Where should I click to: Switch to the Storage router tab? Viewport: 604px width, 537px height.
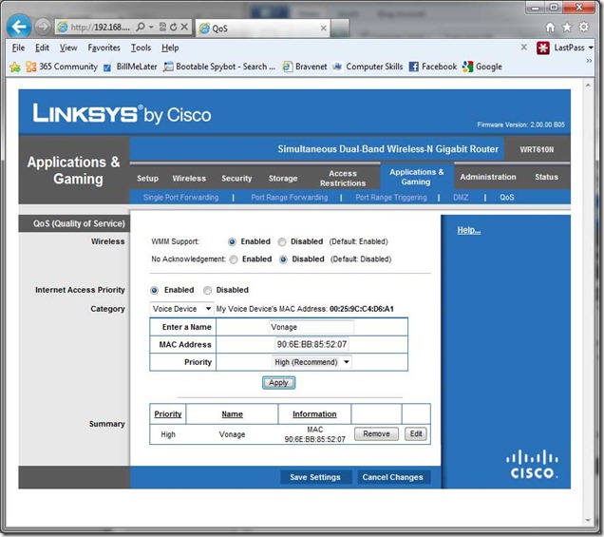click(283, 178)
